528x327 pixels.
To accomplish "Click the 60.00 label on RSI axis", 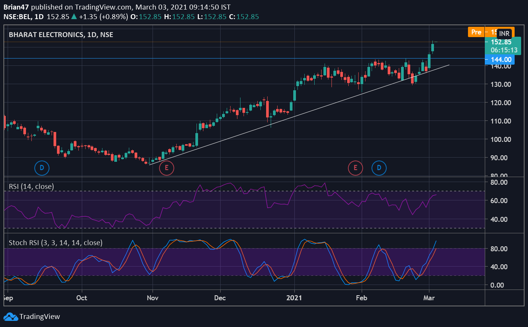I will click(499, 201).
